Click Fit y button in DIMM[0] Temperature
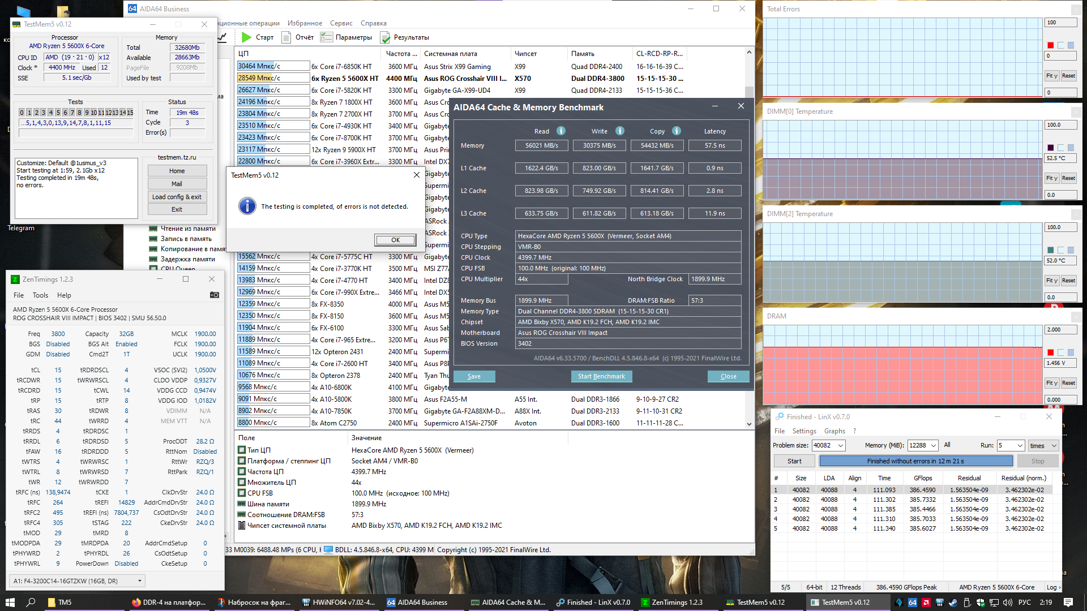 tap(1051, 178)
